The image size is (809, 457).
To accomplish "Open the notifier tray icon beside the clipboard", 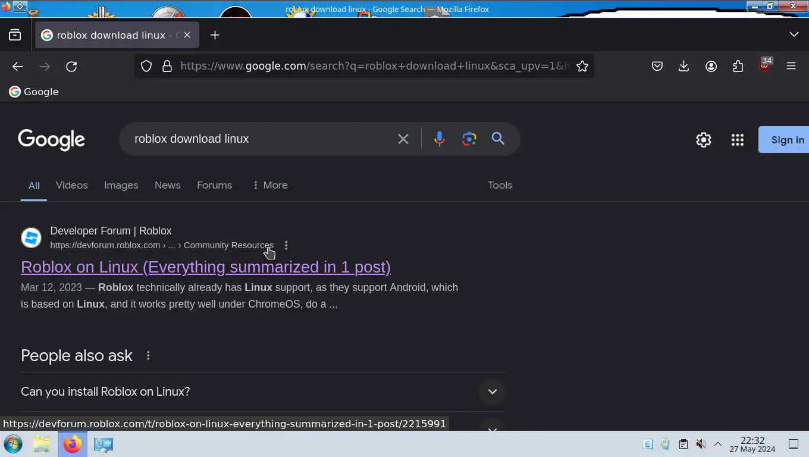I will 666,444.
